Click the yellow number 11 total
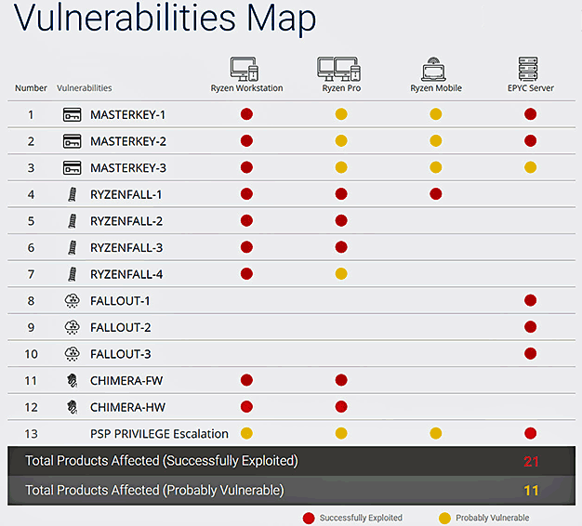 (531, 490)
